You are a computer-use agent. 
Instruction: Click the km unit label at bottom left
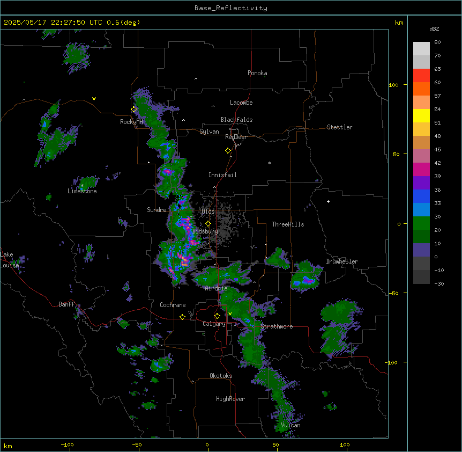point(8,446)
